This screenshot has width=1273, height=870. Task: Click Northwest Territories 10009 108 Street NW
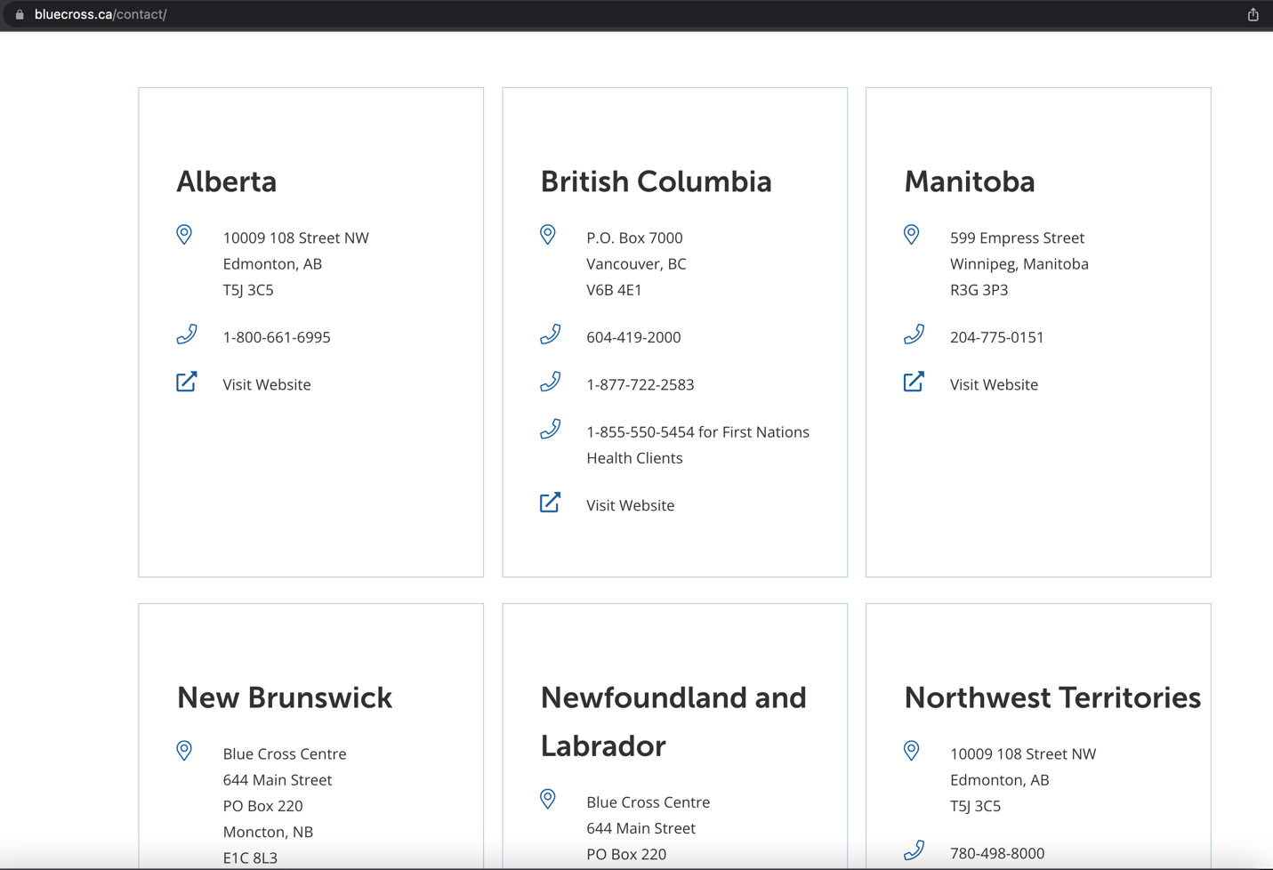(1023, 753)
